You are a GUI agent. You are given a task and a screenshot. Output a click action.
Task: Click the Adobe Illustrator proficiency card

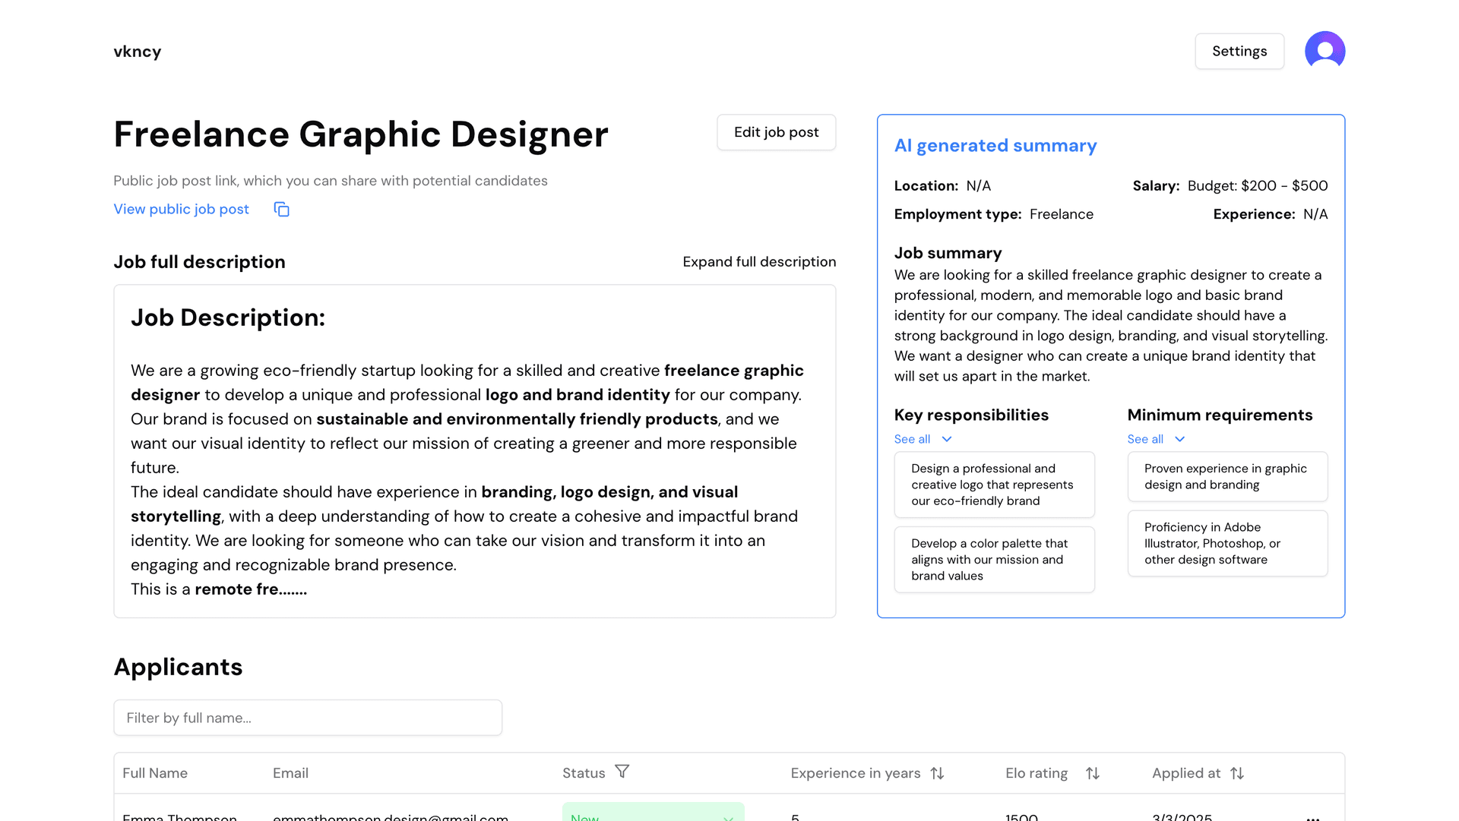coord(1227,543)
